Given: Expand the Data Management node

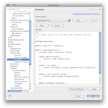Looking at the screenshot, I should [9, 40].
